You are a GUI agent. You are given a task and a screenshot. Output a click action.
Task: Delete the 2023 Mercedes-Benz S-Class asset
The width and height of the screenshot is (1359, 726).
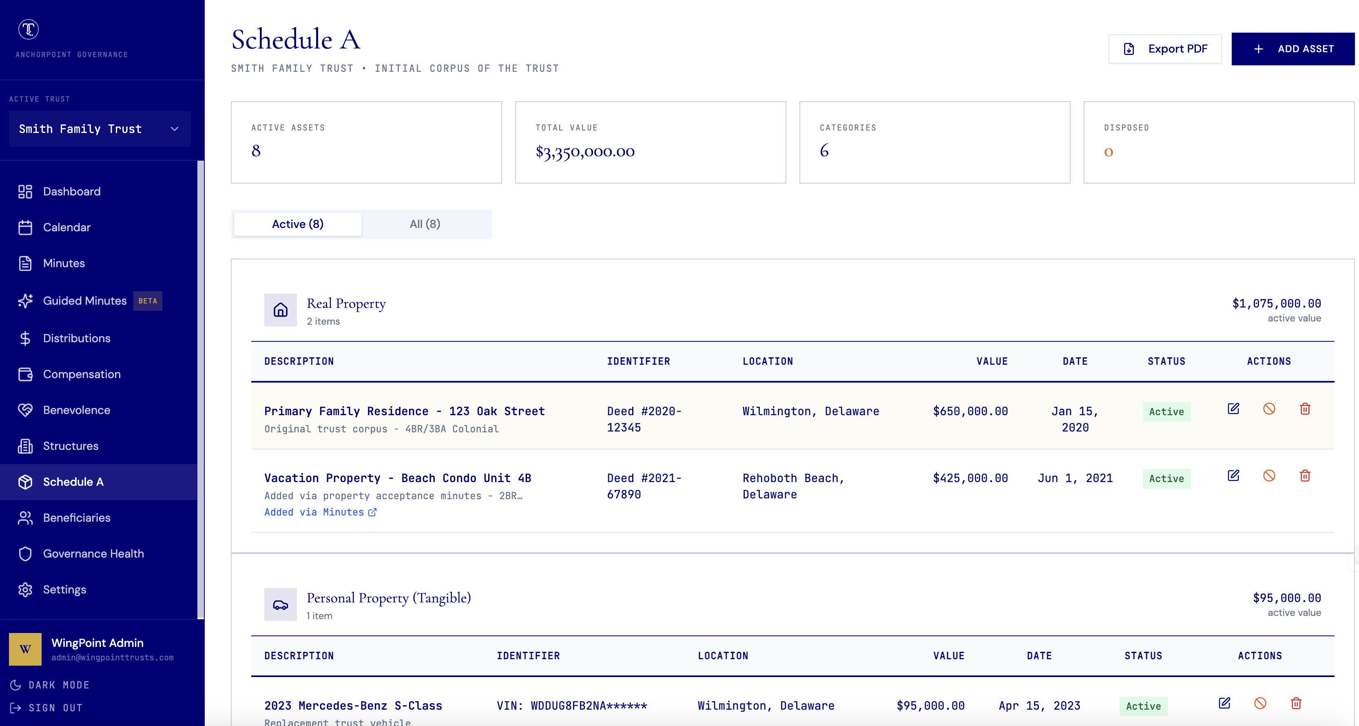tap(1296, 703)
